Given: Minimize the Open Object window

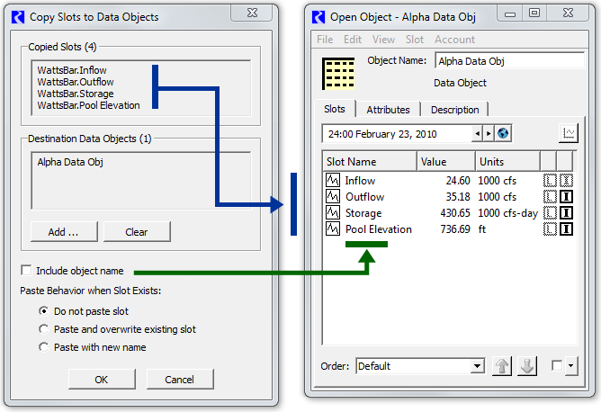Looking at the screenshot, I should click(x=510, y=13).
